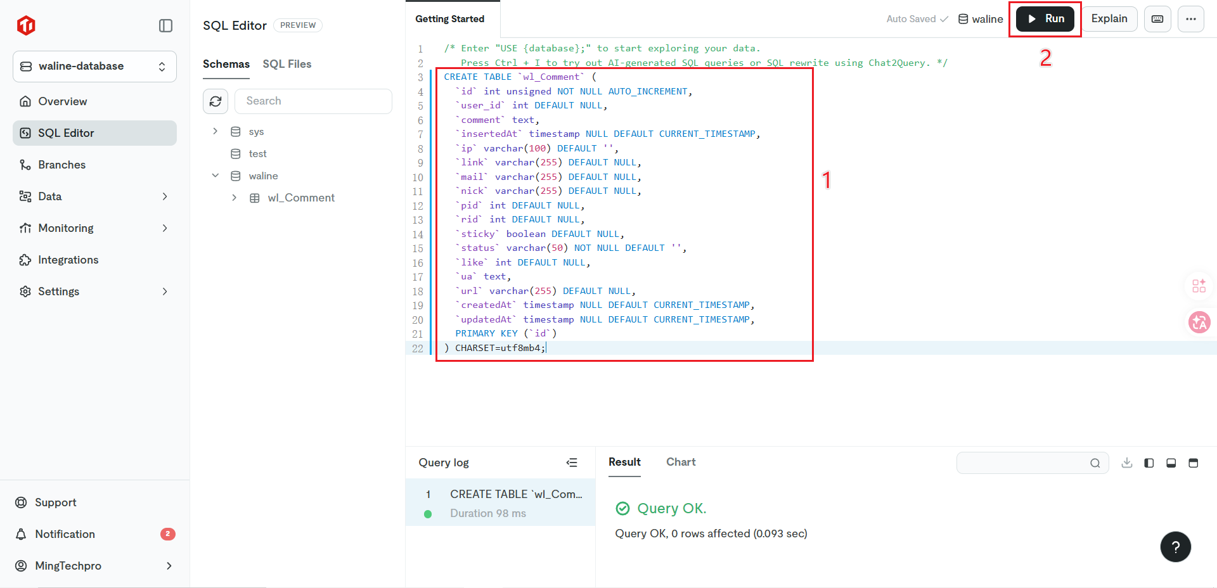Image resolution: width=1217 pixels, height=588 pixels.
Task: Expand the Monitoring menu item
Action: coord(94,228)
